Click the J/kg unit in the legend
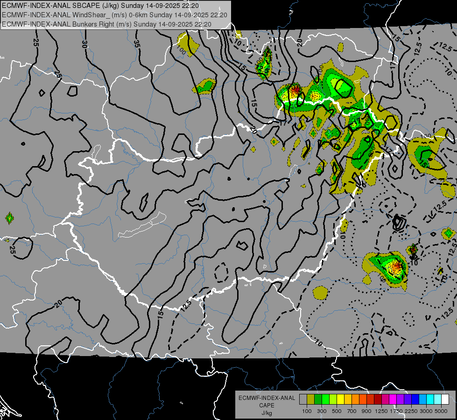457x420 pixels. click(267, 413)
